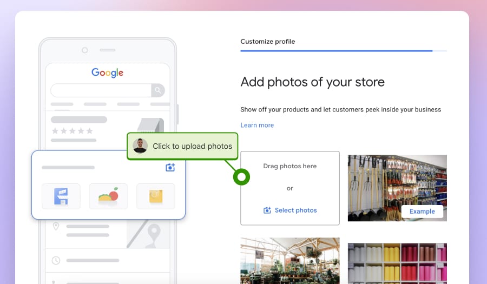Select the food taco and apple tile
The image size is (487, 284).
click(108, 196)
